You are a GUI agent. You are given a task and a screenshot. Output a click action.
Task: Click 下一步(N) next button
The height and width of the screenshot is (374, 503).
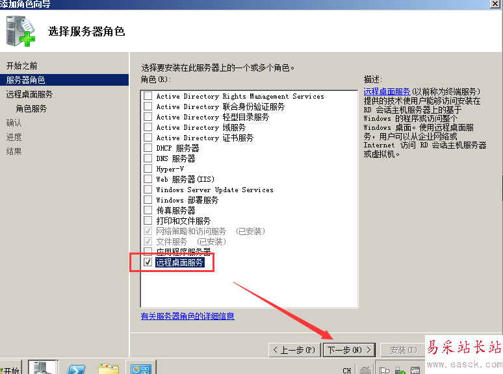coord(349,349)
